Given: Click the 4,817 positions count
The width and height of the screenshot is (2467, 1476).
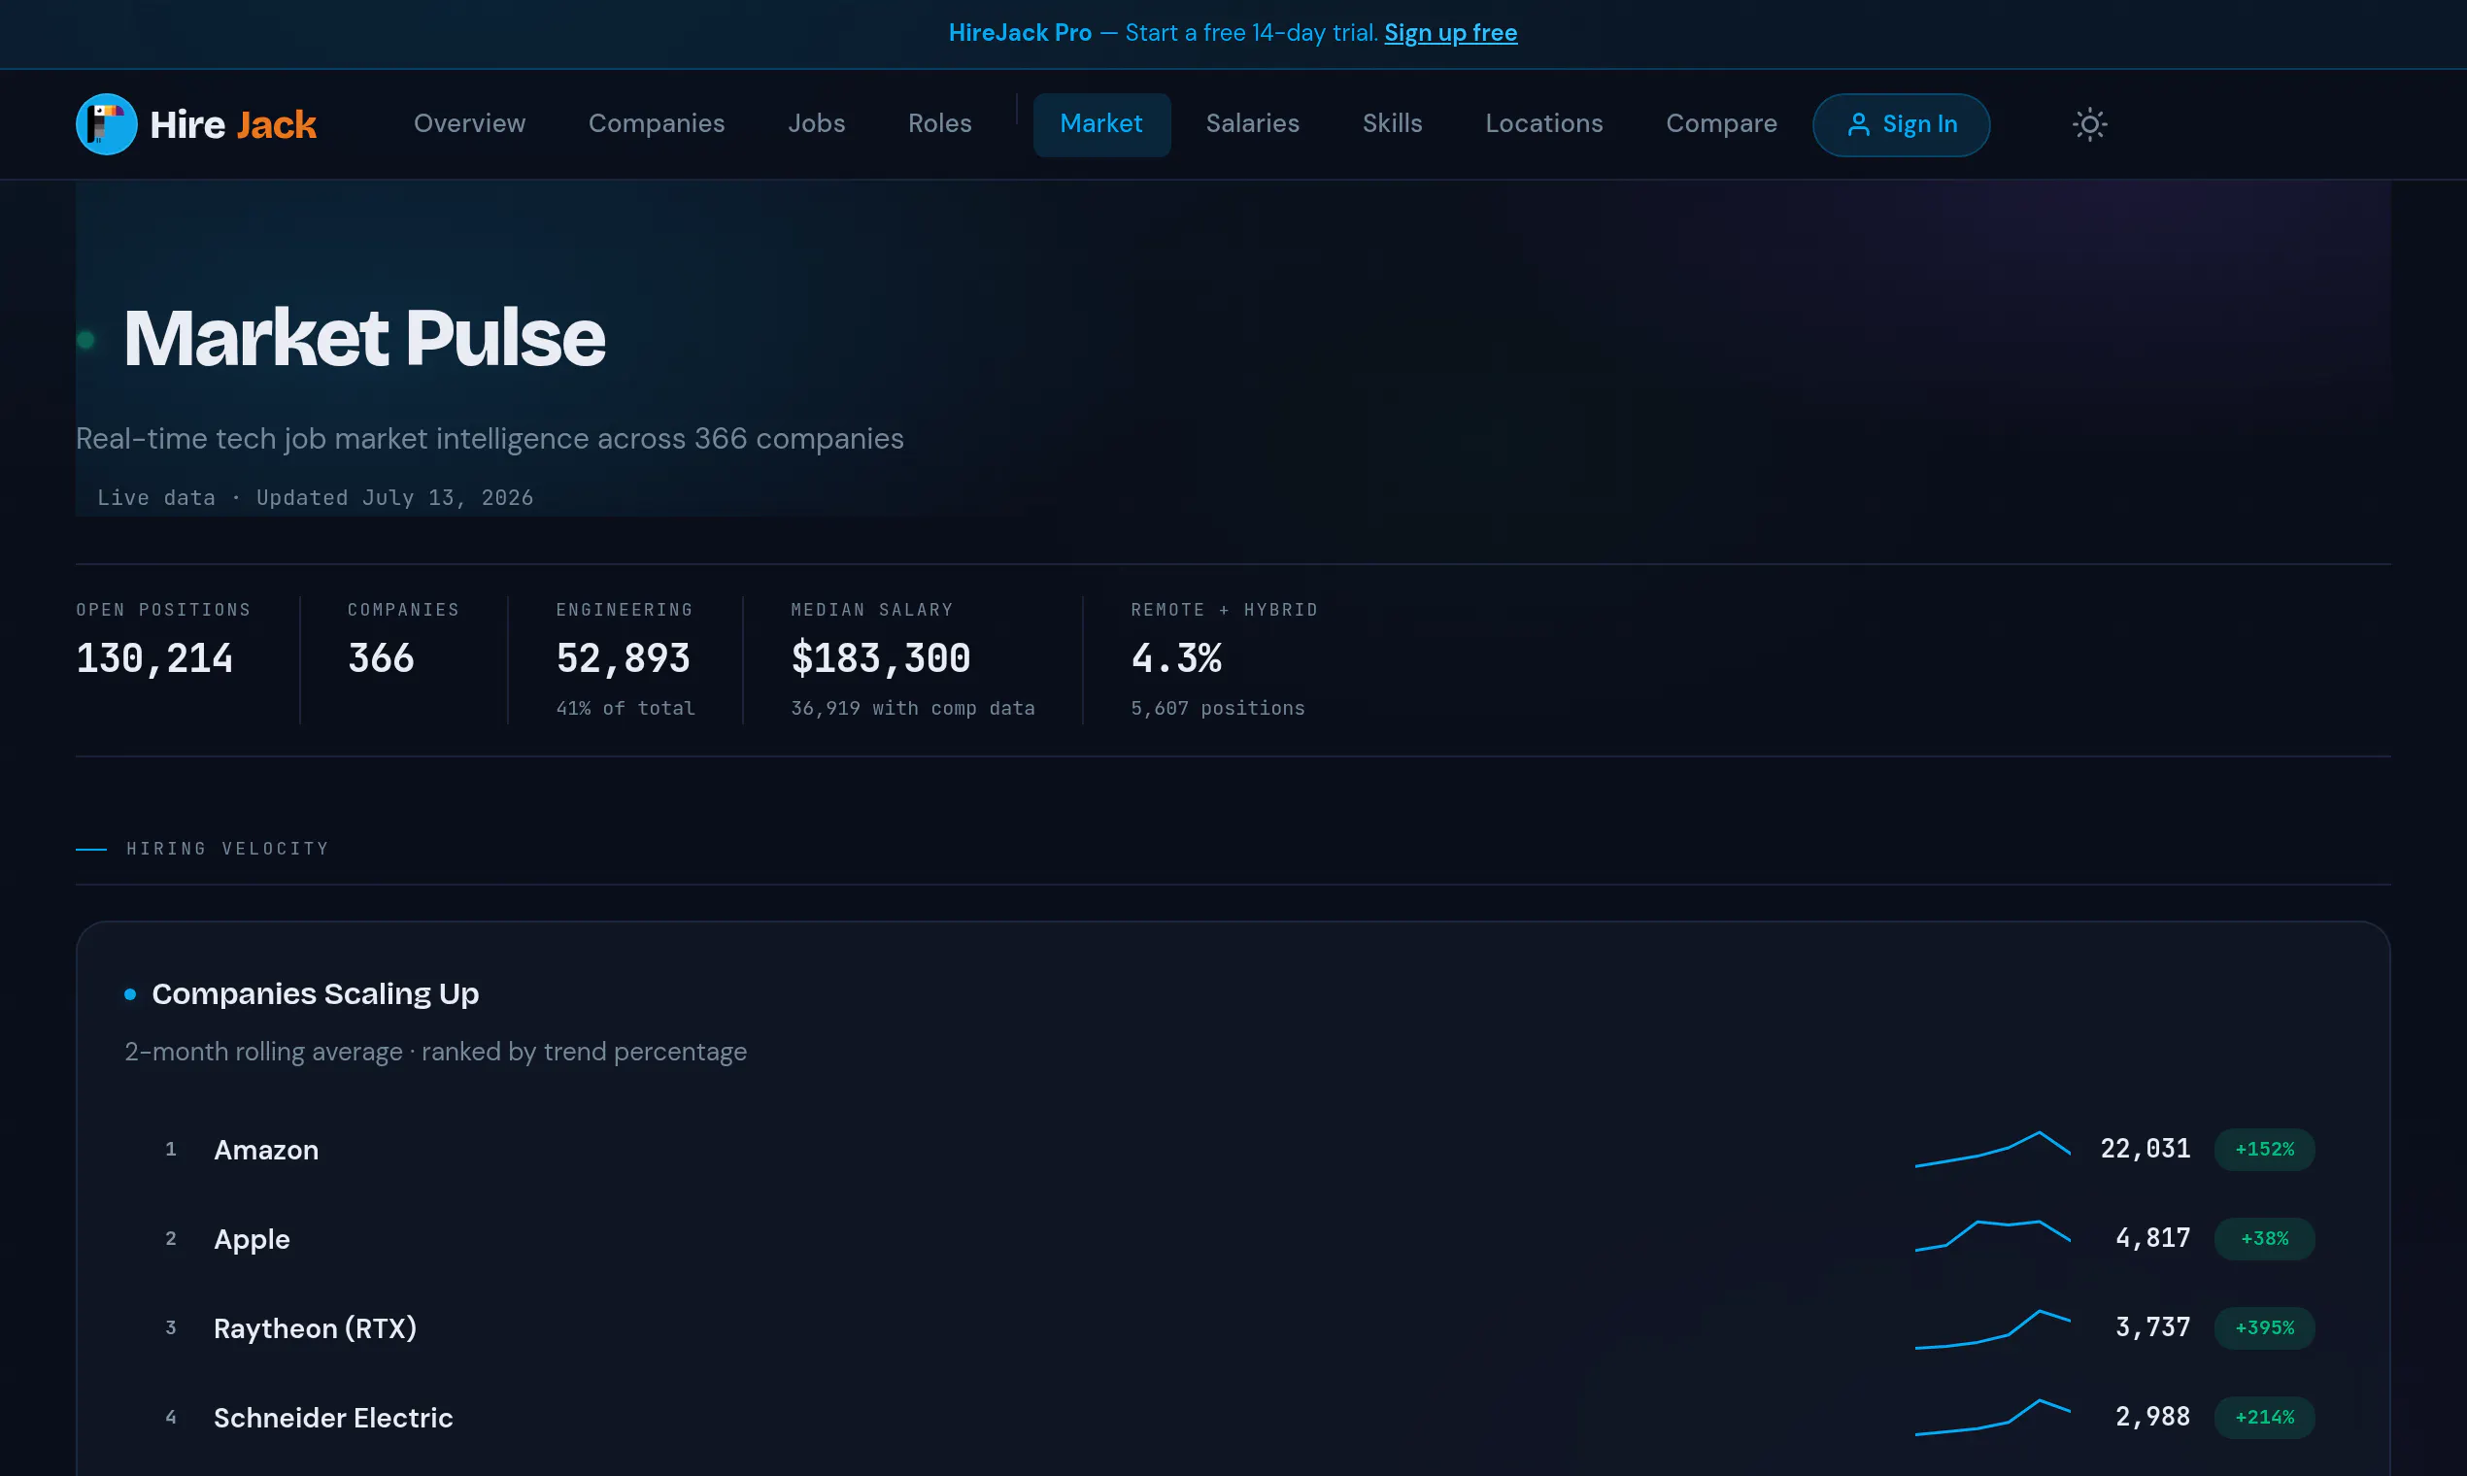Looking at the screenshot, I should (2152, 1238).
